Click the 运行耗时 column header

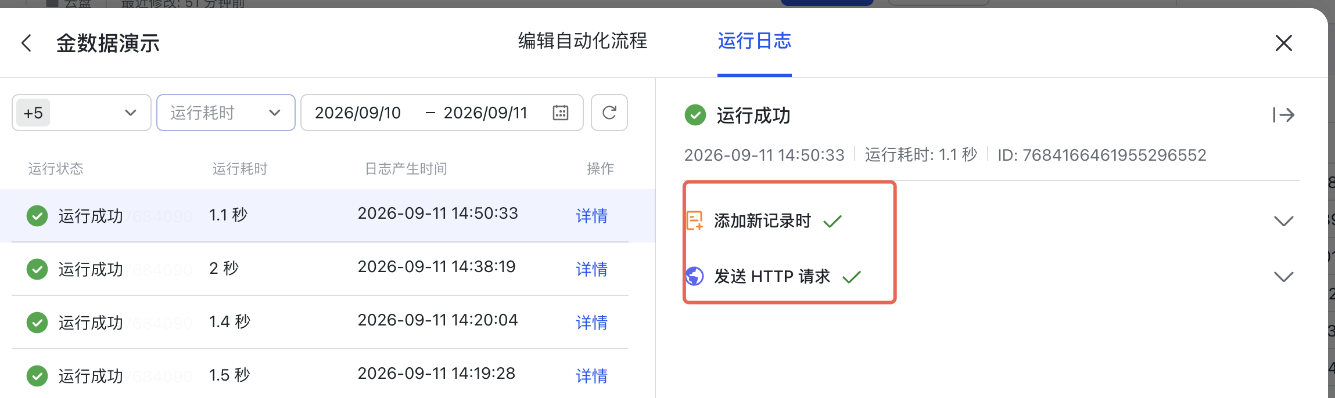click(240, 169)
